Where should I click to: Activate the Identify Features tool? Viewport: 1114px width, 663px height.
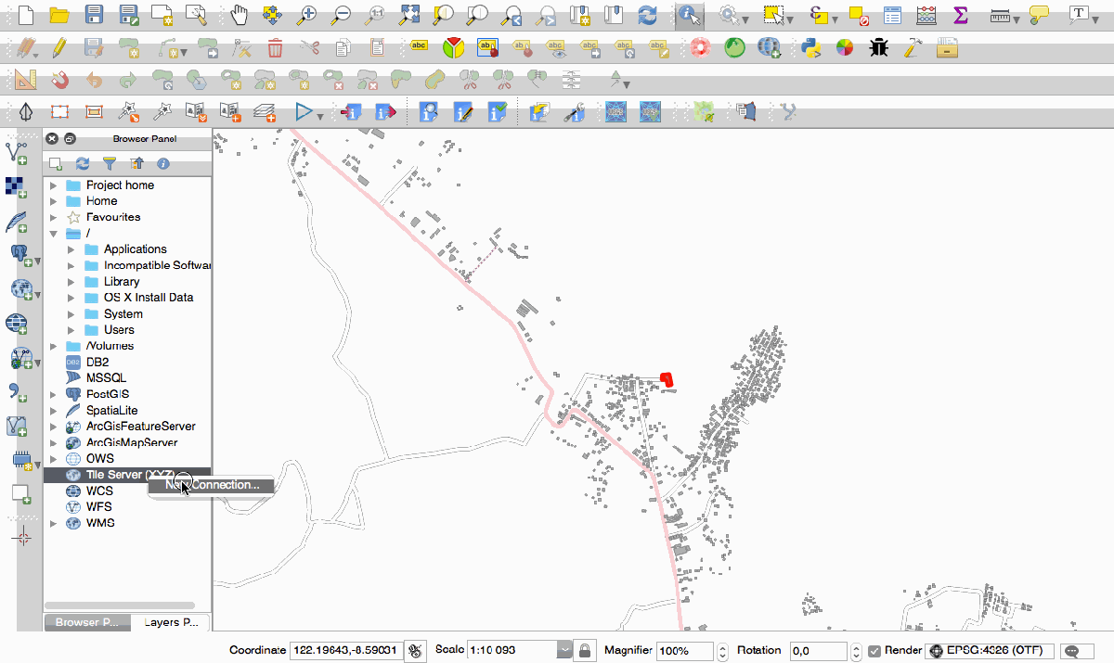point(689,15)
